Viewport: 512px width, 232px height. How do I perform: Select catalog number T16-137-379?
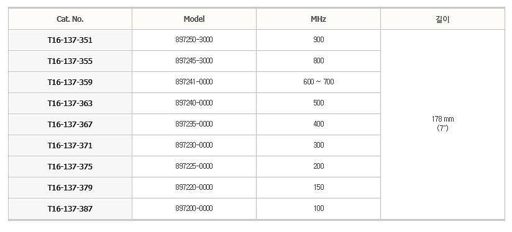click(x=70, y=188)
